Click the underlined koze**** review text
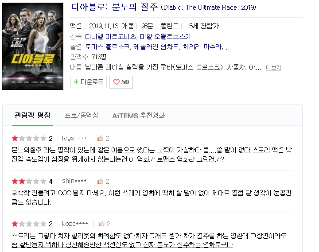Screen dimensions: 319x252 click(x=148, y=240)
